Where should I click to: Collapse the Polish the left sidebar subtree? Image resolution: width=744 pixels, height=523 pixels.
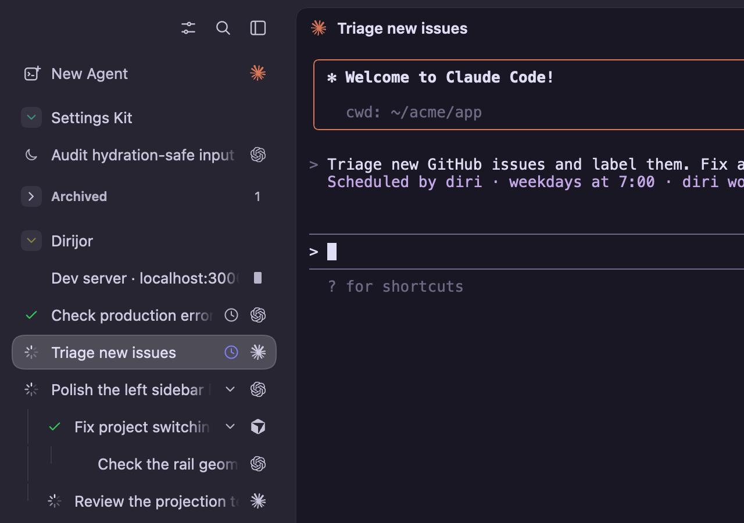coord(230,389)
